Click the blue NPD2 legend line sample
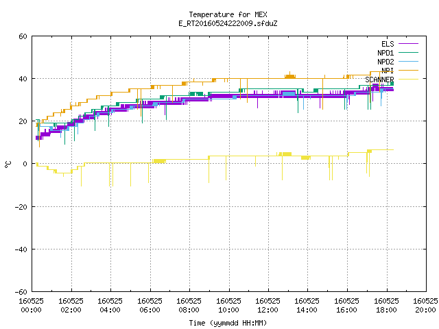Viewport: 439px width, 329px height. [408, 61]
